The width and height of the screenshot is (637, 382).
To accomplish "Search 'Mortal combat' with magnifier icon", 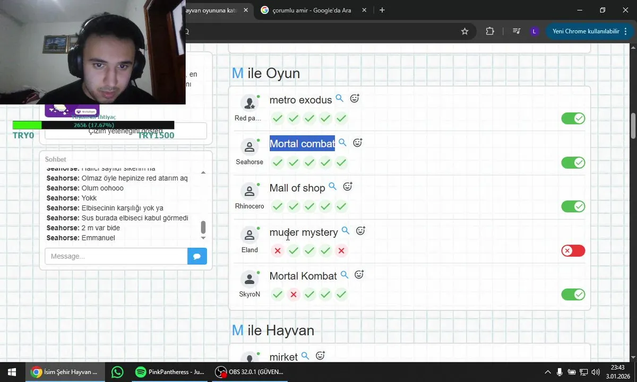I will (x=343, y=143).
